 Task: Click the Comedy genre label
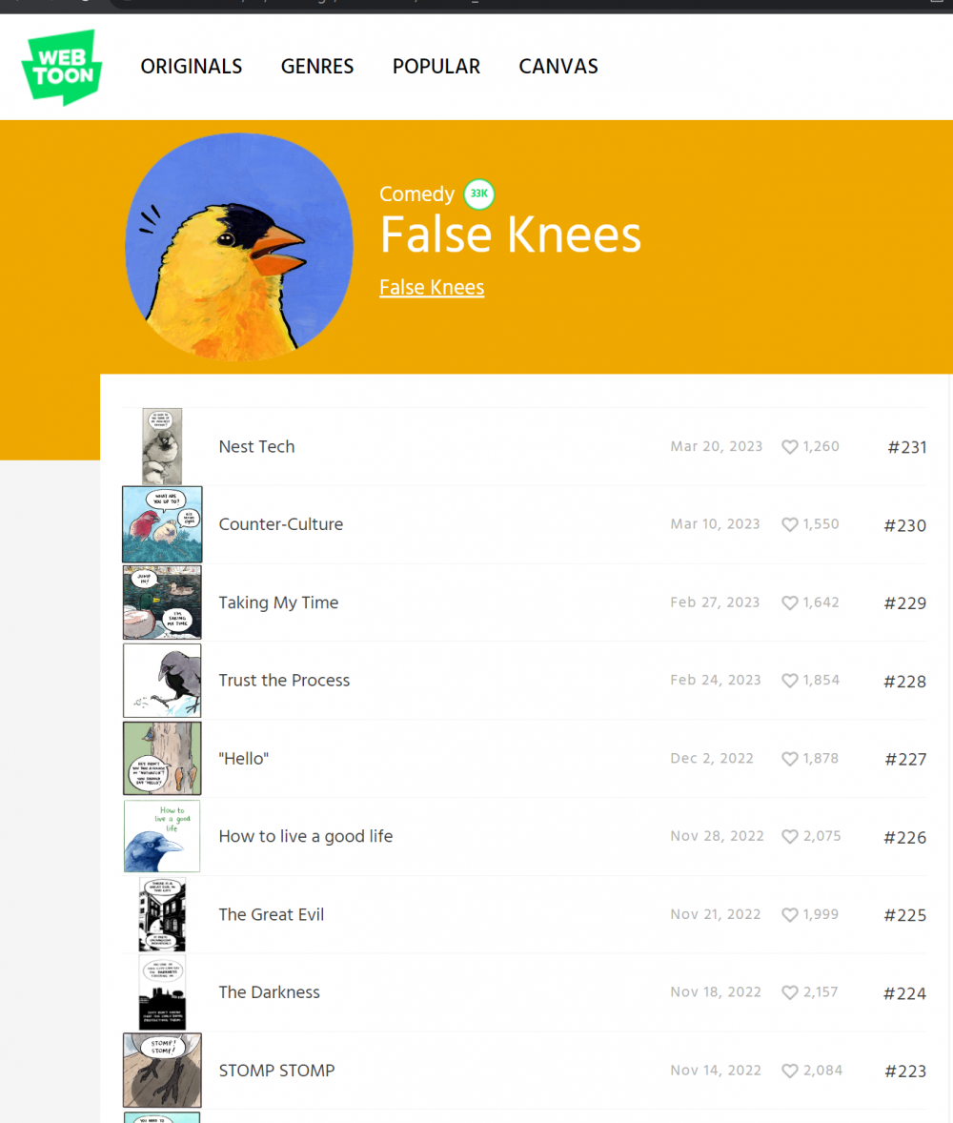pos(416,194)
